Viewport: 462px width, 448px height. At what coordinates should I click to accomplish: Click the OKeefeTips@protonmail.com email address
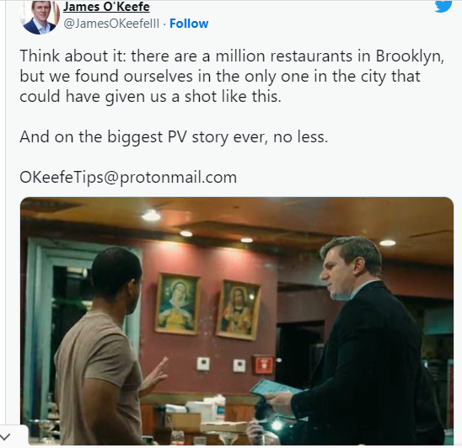[x=128, y=177]
